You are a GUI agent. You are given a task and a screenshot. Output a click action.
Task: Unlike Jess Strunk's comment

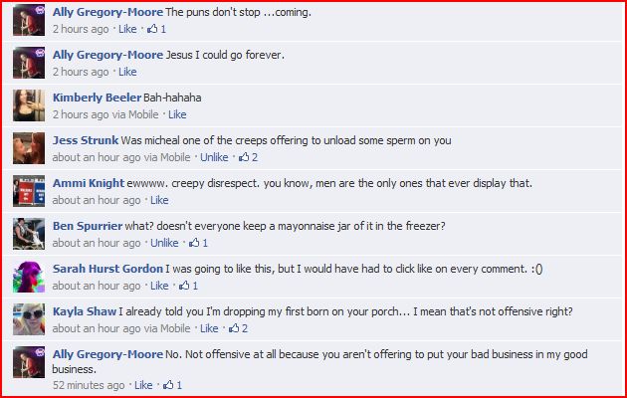214,157
